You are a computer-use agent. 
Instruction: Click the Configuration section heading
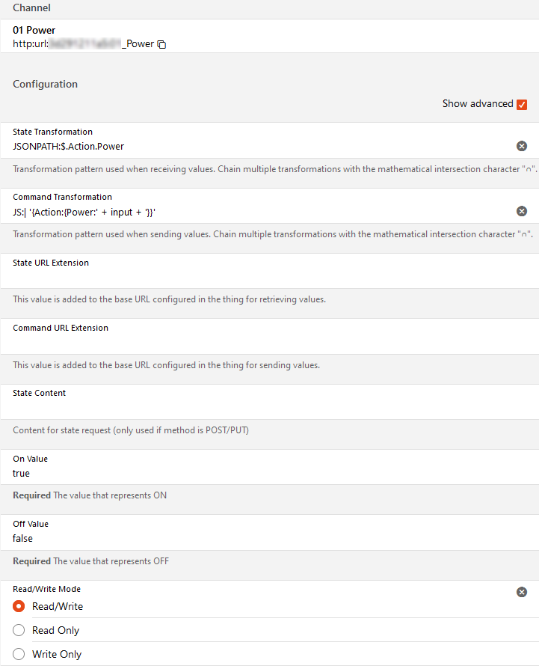45,84
